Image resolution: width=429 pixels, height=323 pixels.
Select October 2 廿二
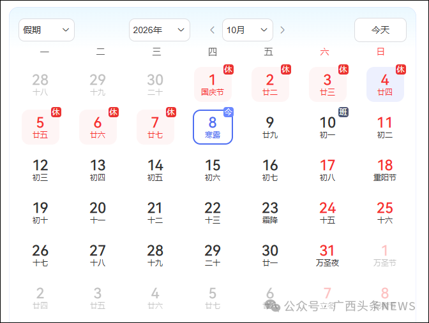[270, 84]
